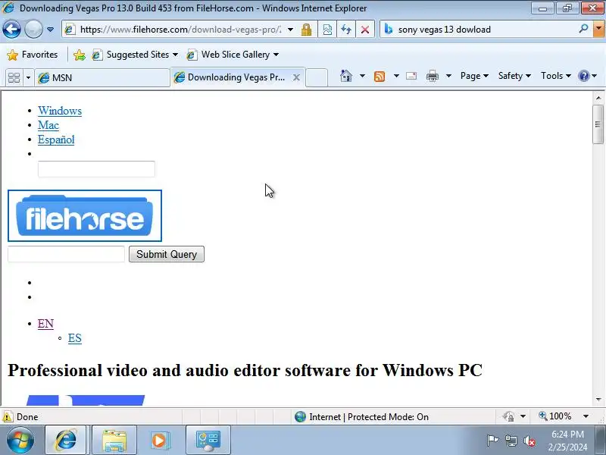Follow the EN language link

[x=45, y=324]
